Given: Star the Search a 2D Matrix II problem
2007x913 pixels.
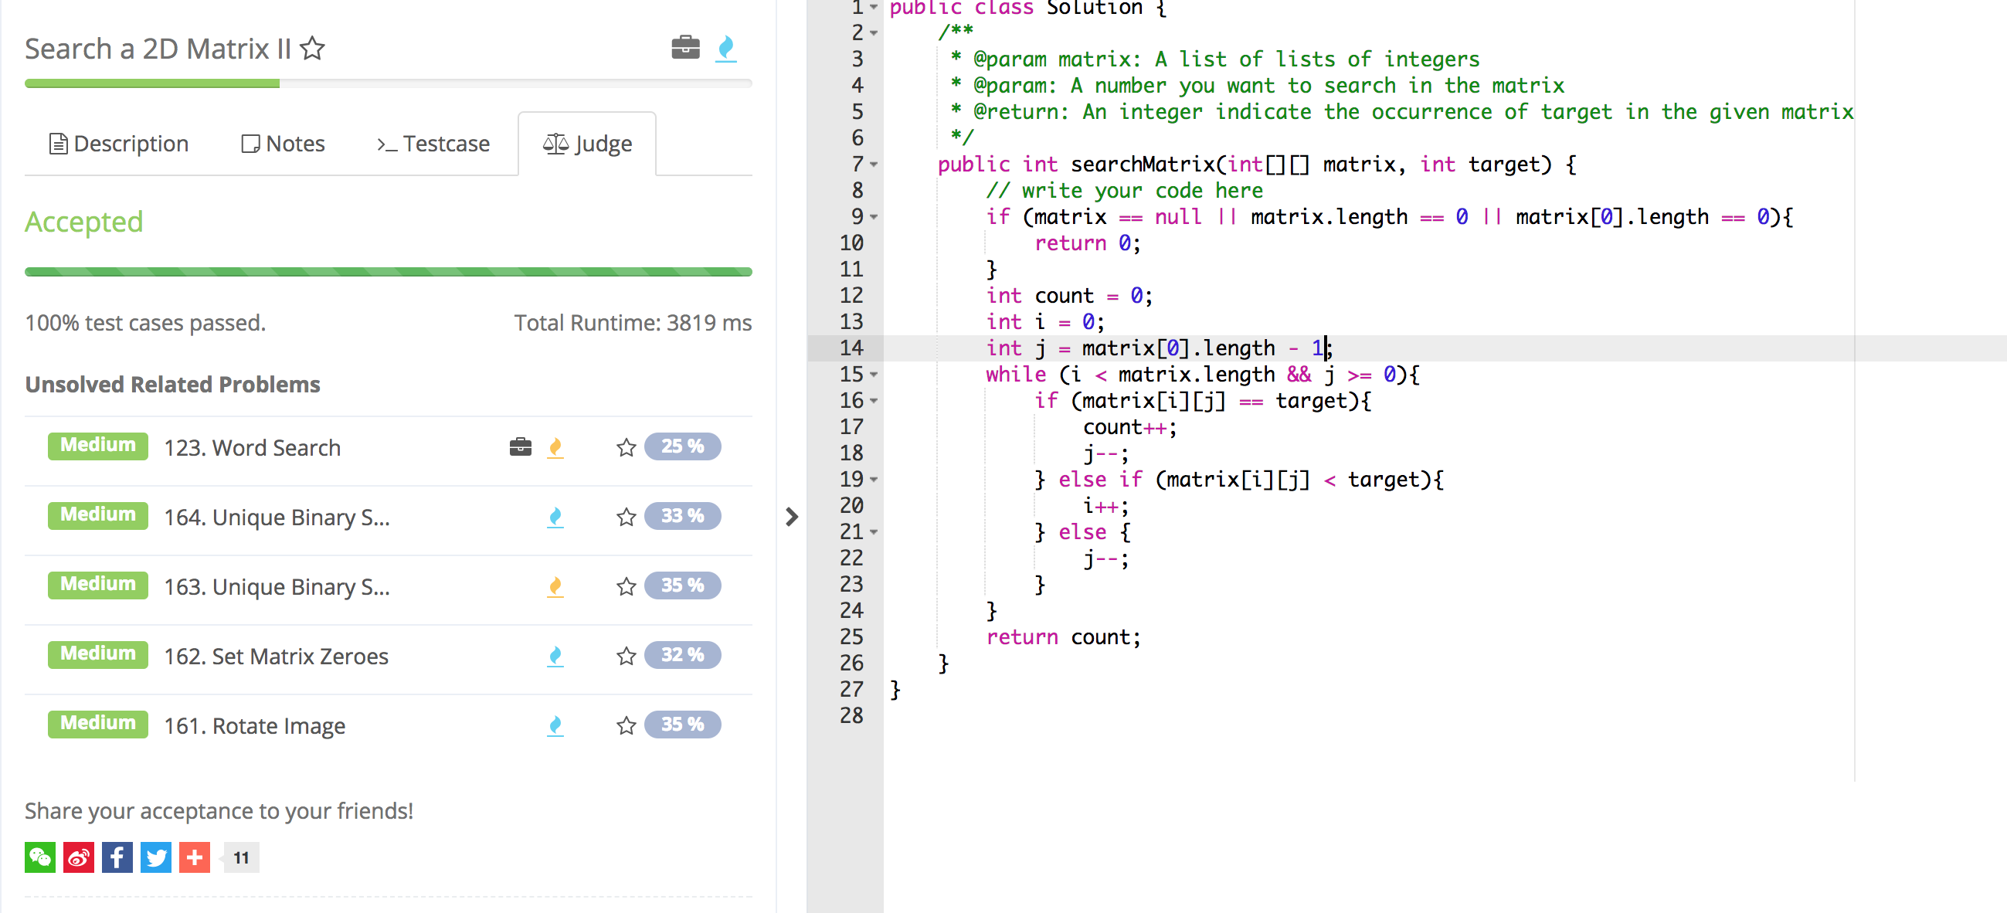Looking at the screenshot, I should 312,49.
